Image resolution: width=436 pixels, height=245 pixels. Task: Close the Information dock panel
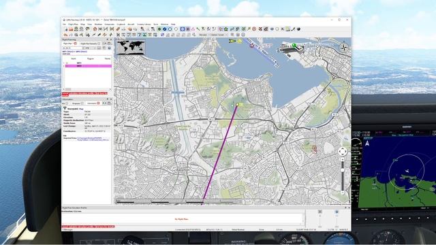(111, 99)
